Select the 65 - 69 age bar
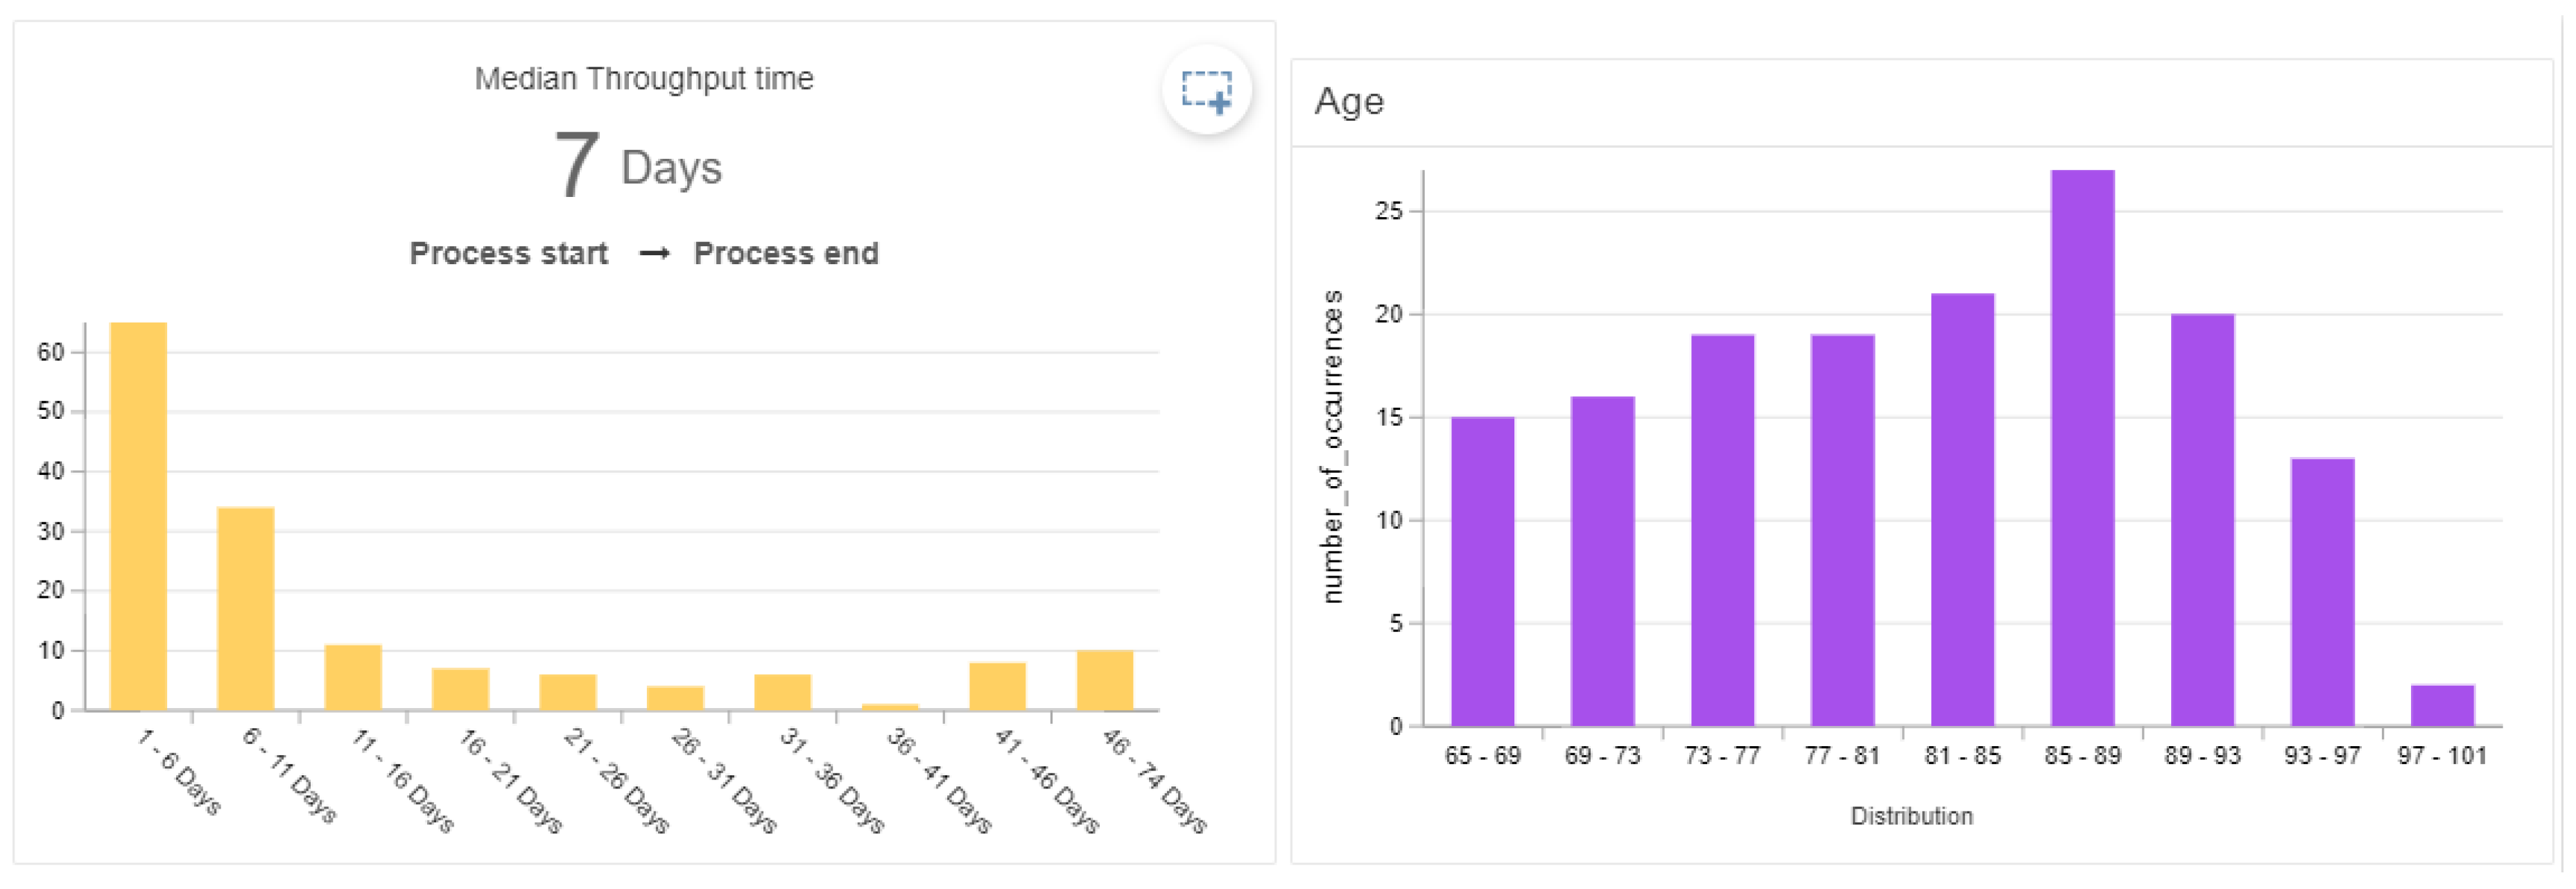Screen dimensions: 2576x889 [1482, 571]
